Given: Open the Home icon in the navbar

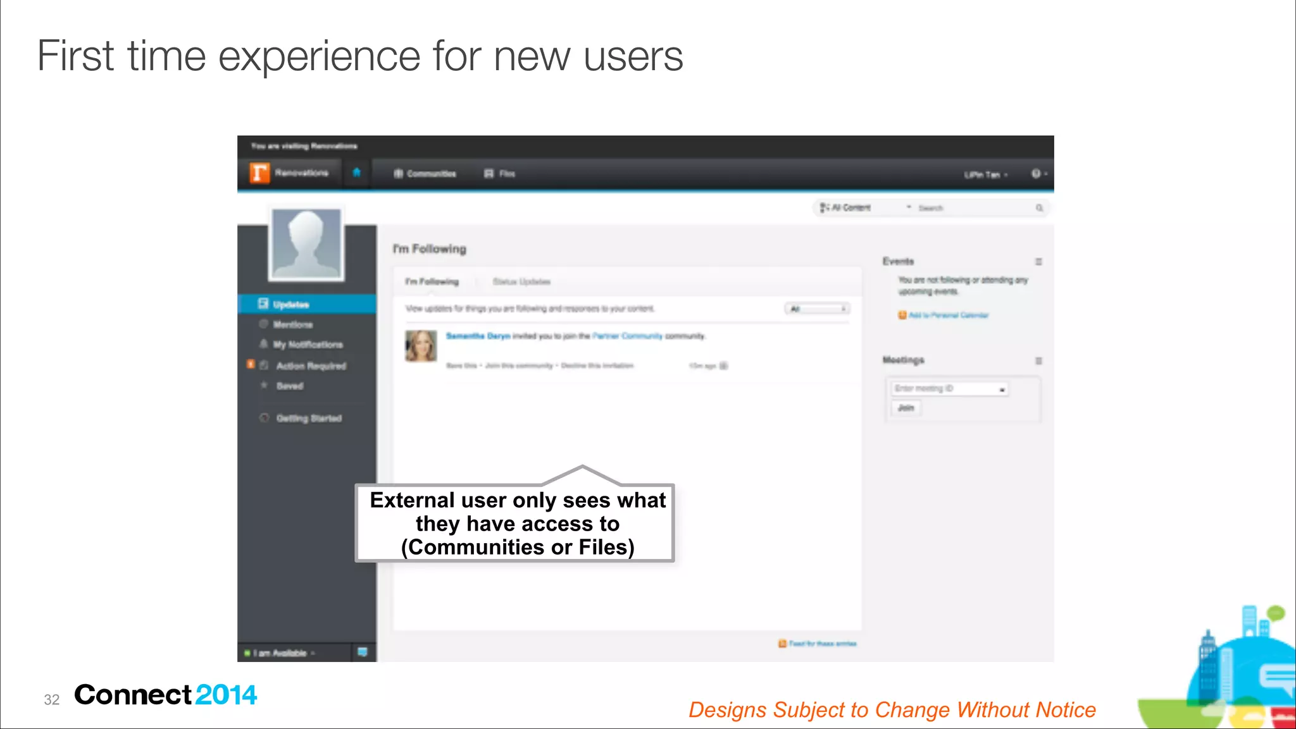Looking at the screenshot, I should pos(356,173).
